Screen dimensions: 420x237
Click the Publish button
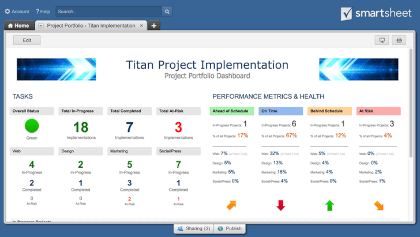[230, 228]
